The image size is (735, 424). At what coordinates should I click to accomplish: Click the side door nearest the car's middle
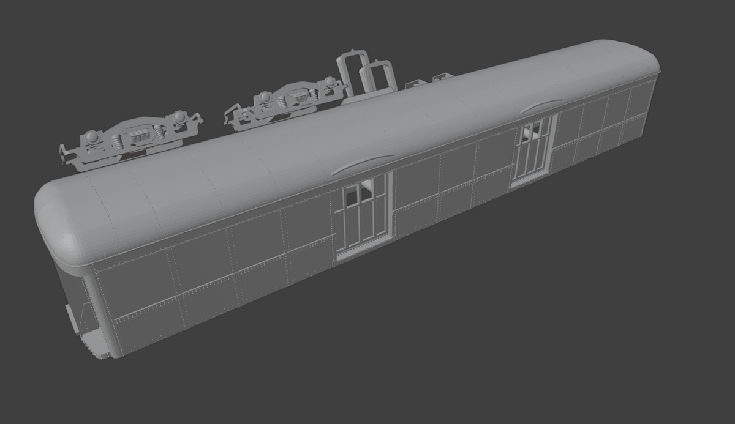coord(363,215)
